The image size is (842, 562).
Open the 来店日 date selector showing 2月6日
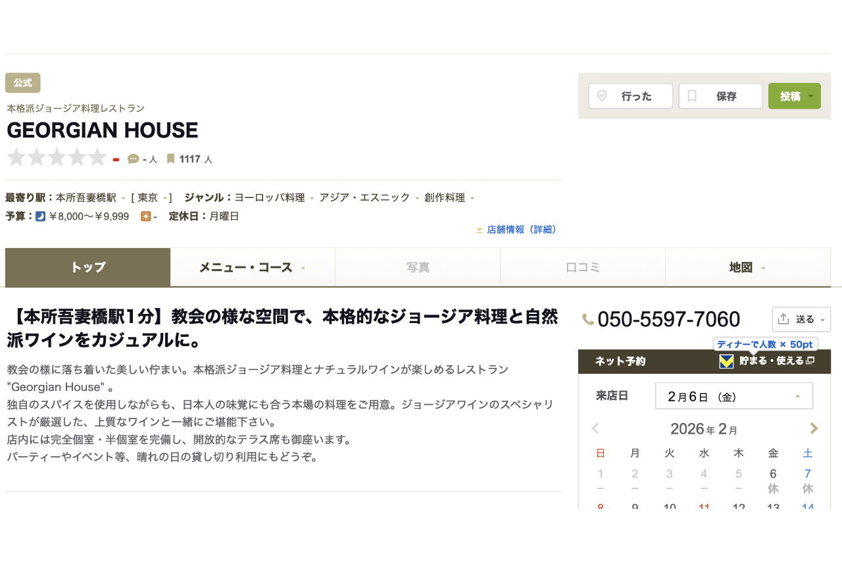click(733, 396)
